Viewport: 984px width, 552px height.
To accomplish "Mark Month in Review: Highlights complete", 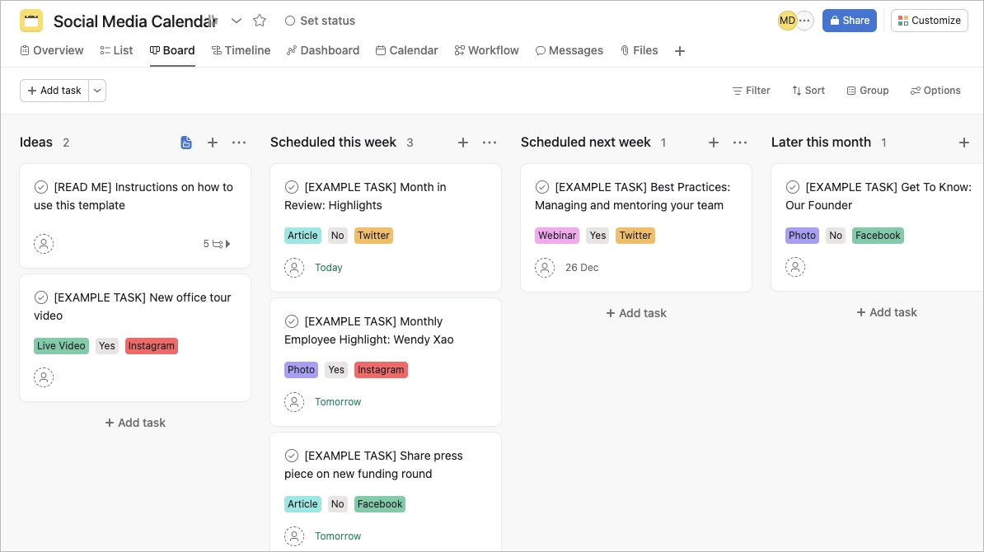I will pos(291,187).
